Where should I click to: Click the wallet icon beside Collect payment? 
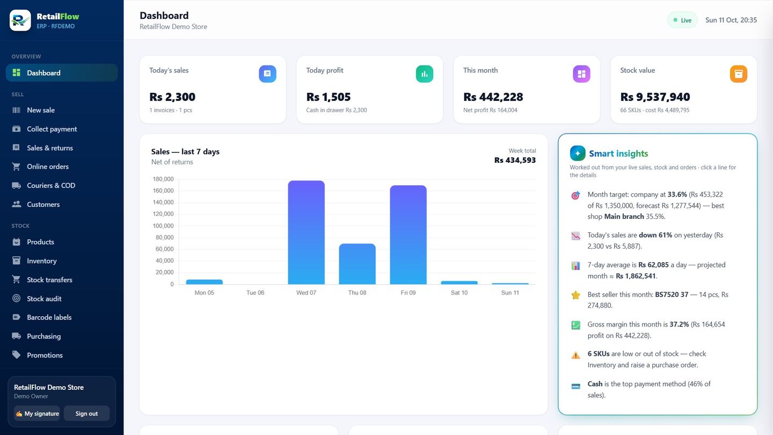17,129
